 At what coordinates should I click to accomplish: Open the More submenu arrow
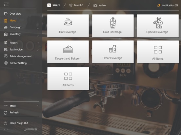[x=38, y=106]
